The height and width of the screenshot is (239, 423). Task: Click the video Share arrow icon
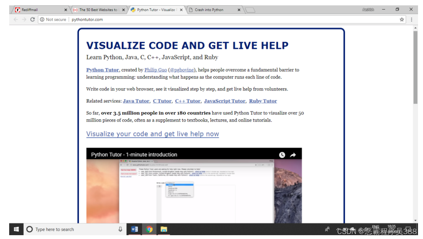[x=293, y=155]
